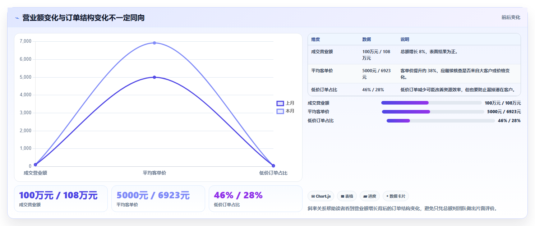Click the footer note starting with 斜率关系
The height and width of the screenshot is (226, 535).
pyautogui.click(x=403, y=208)
